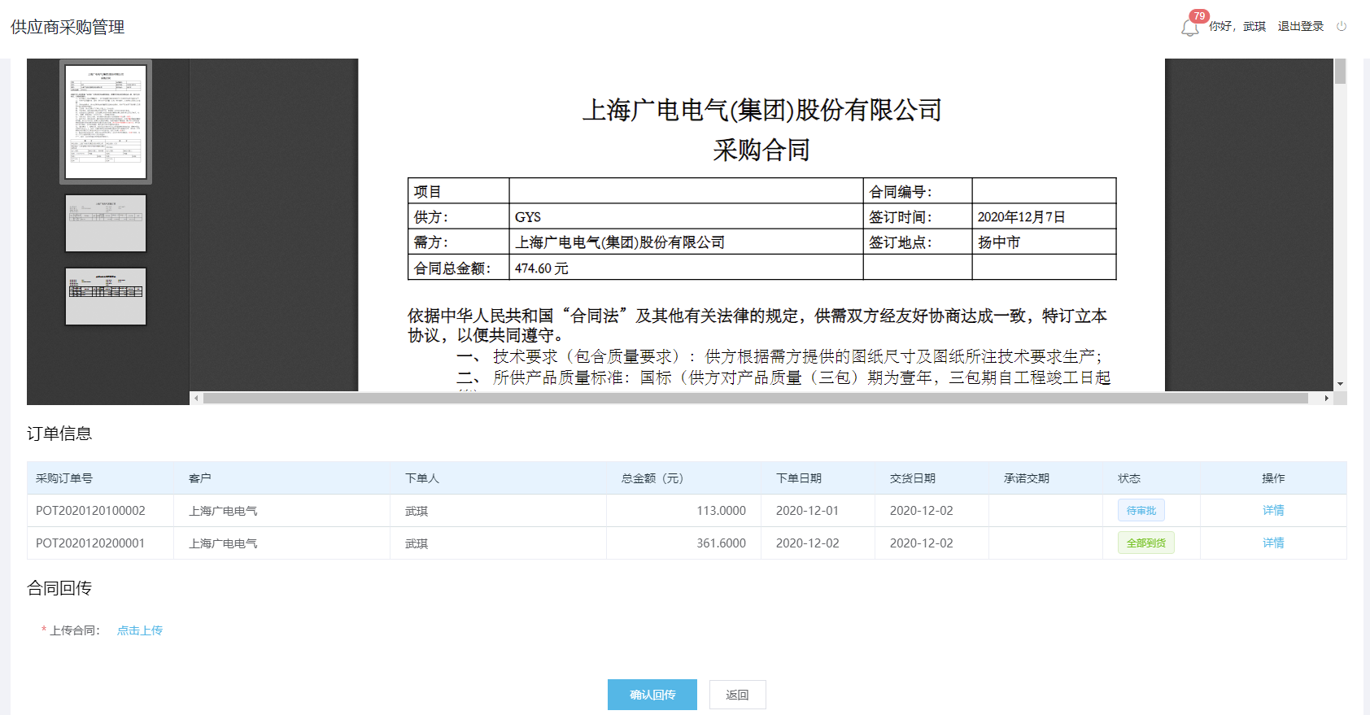
Task: Click the 总金额（元） column header
Action: 652,478
